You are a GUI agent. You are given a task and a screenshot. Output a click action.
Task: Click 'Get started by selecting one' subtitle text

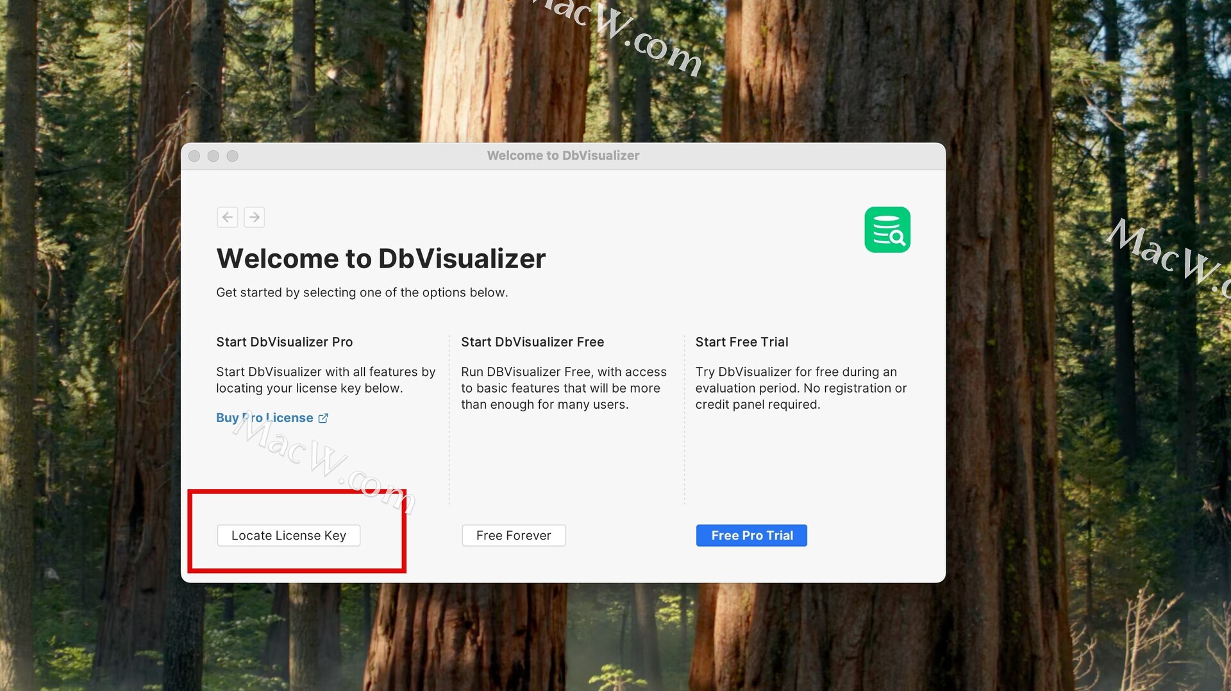(362, 293)
